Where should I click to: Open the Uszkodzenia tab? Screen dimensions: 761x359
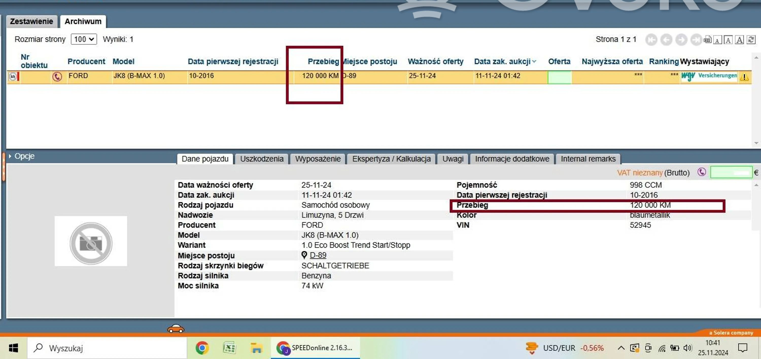tap(262, 159)
